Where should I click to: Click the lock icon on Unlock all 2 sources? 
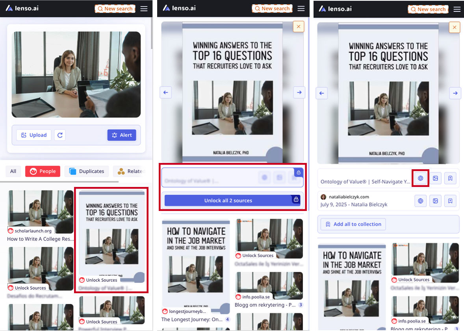pyautogui.click(x=296, y=200)
